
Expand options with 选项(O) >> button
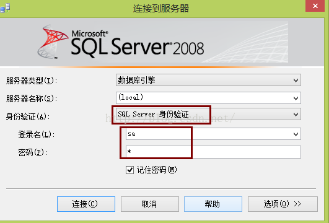283,204
